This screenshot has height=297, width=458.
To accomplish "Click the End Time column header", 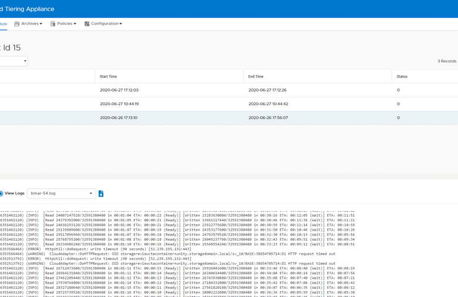I will [x=255, y=76].
